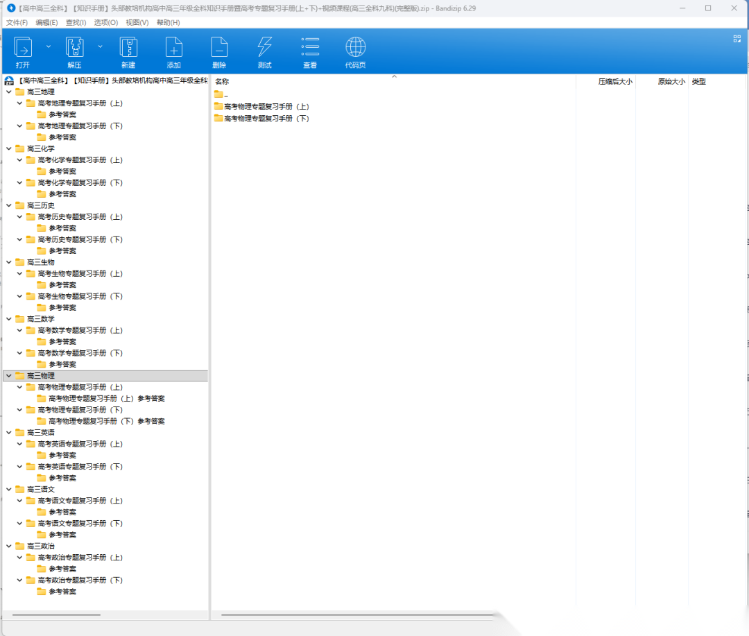This screenshot has height=636, width=749.
Task: Click the 代码页 (Code page) globe icon
Action: pos(355,48)
